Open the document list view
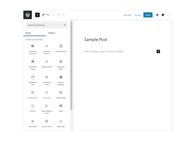This screenshot has width=196, height=141. [x=63, y=15]
